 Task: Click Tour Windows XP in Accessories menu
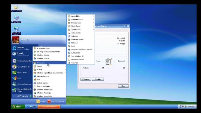81,56
